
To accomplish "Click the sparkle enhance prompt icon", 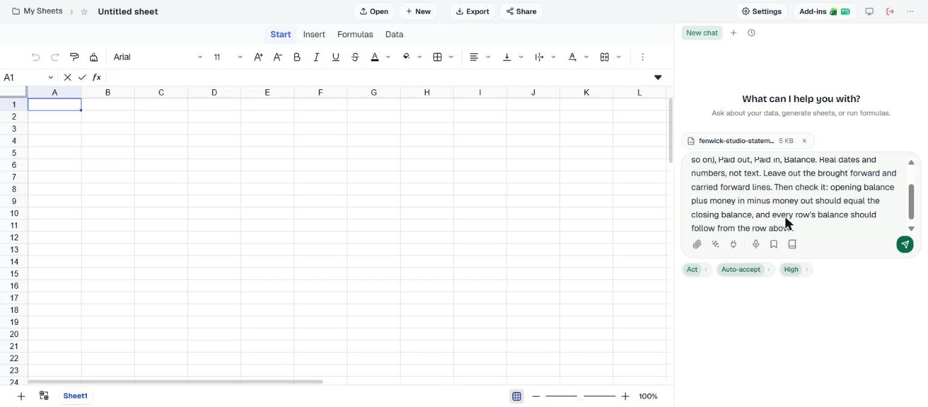I will pyautogui.click(x=716, y=245).
